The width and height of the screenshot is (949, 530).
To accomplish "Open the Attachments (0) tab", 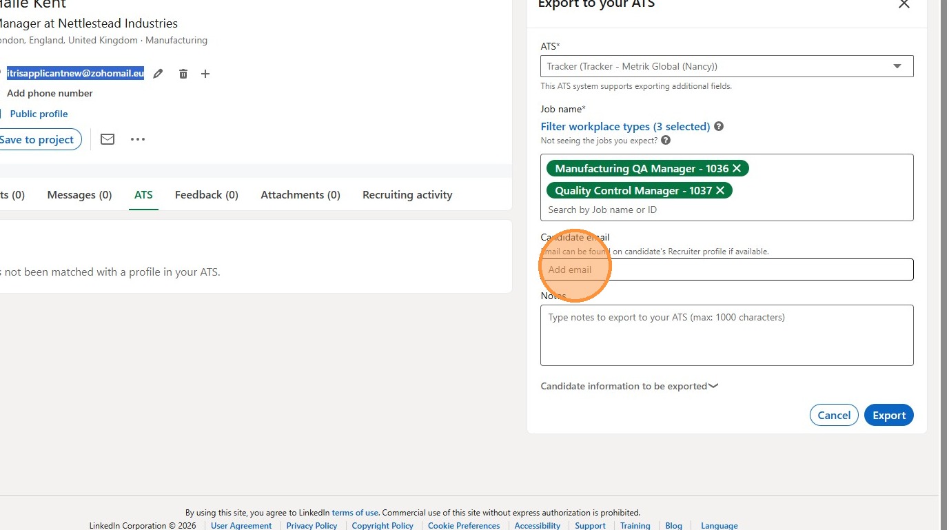I will [x=300, y=195].
